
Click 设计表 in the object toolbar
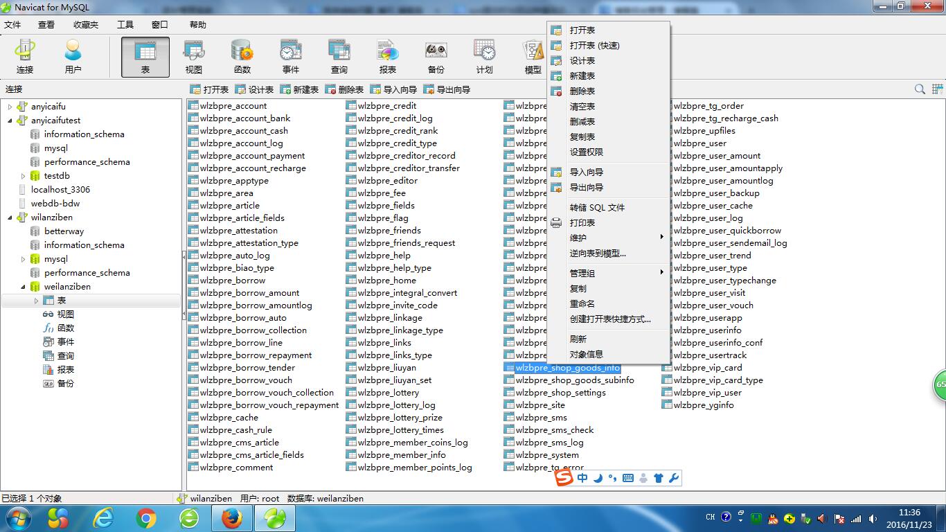(254, 89)
